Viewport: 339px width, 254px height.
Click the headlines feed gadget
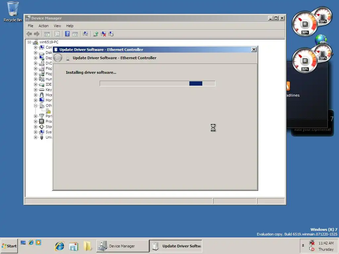tap(307, 95)
